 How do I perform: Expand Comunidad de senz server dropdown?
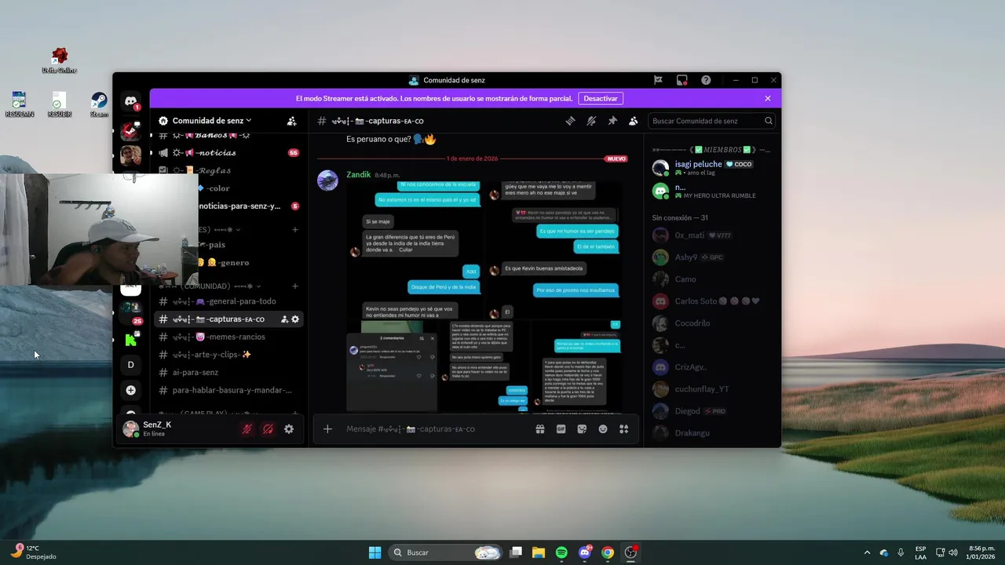[x=211, y=121]
